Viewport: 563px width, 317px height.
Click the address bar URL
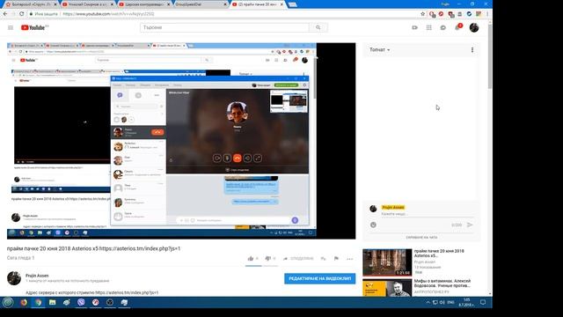[x=108, y=14]
